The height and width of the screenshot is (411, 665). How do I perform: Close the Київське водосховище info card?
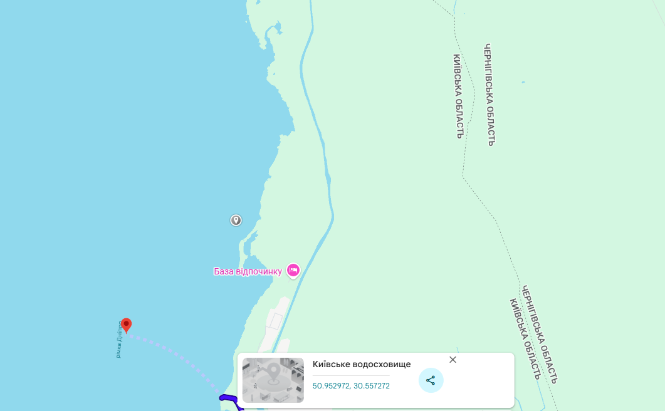[453, 360]
